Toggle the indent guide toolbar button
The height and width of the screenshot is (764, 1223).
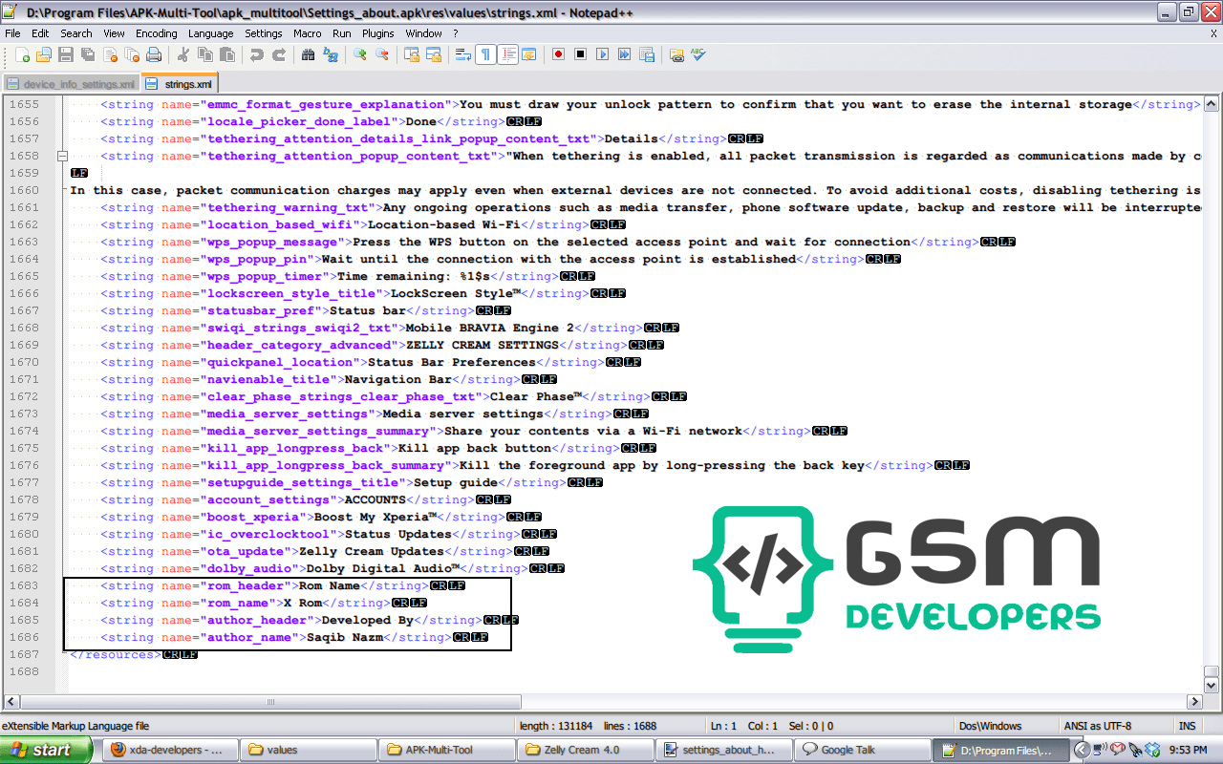coord(508,54)
